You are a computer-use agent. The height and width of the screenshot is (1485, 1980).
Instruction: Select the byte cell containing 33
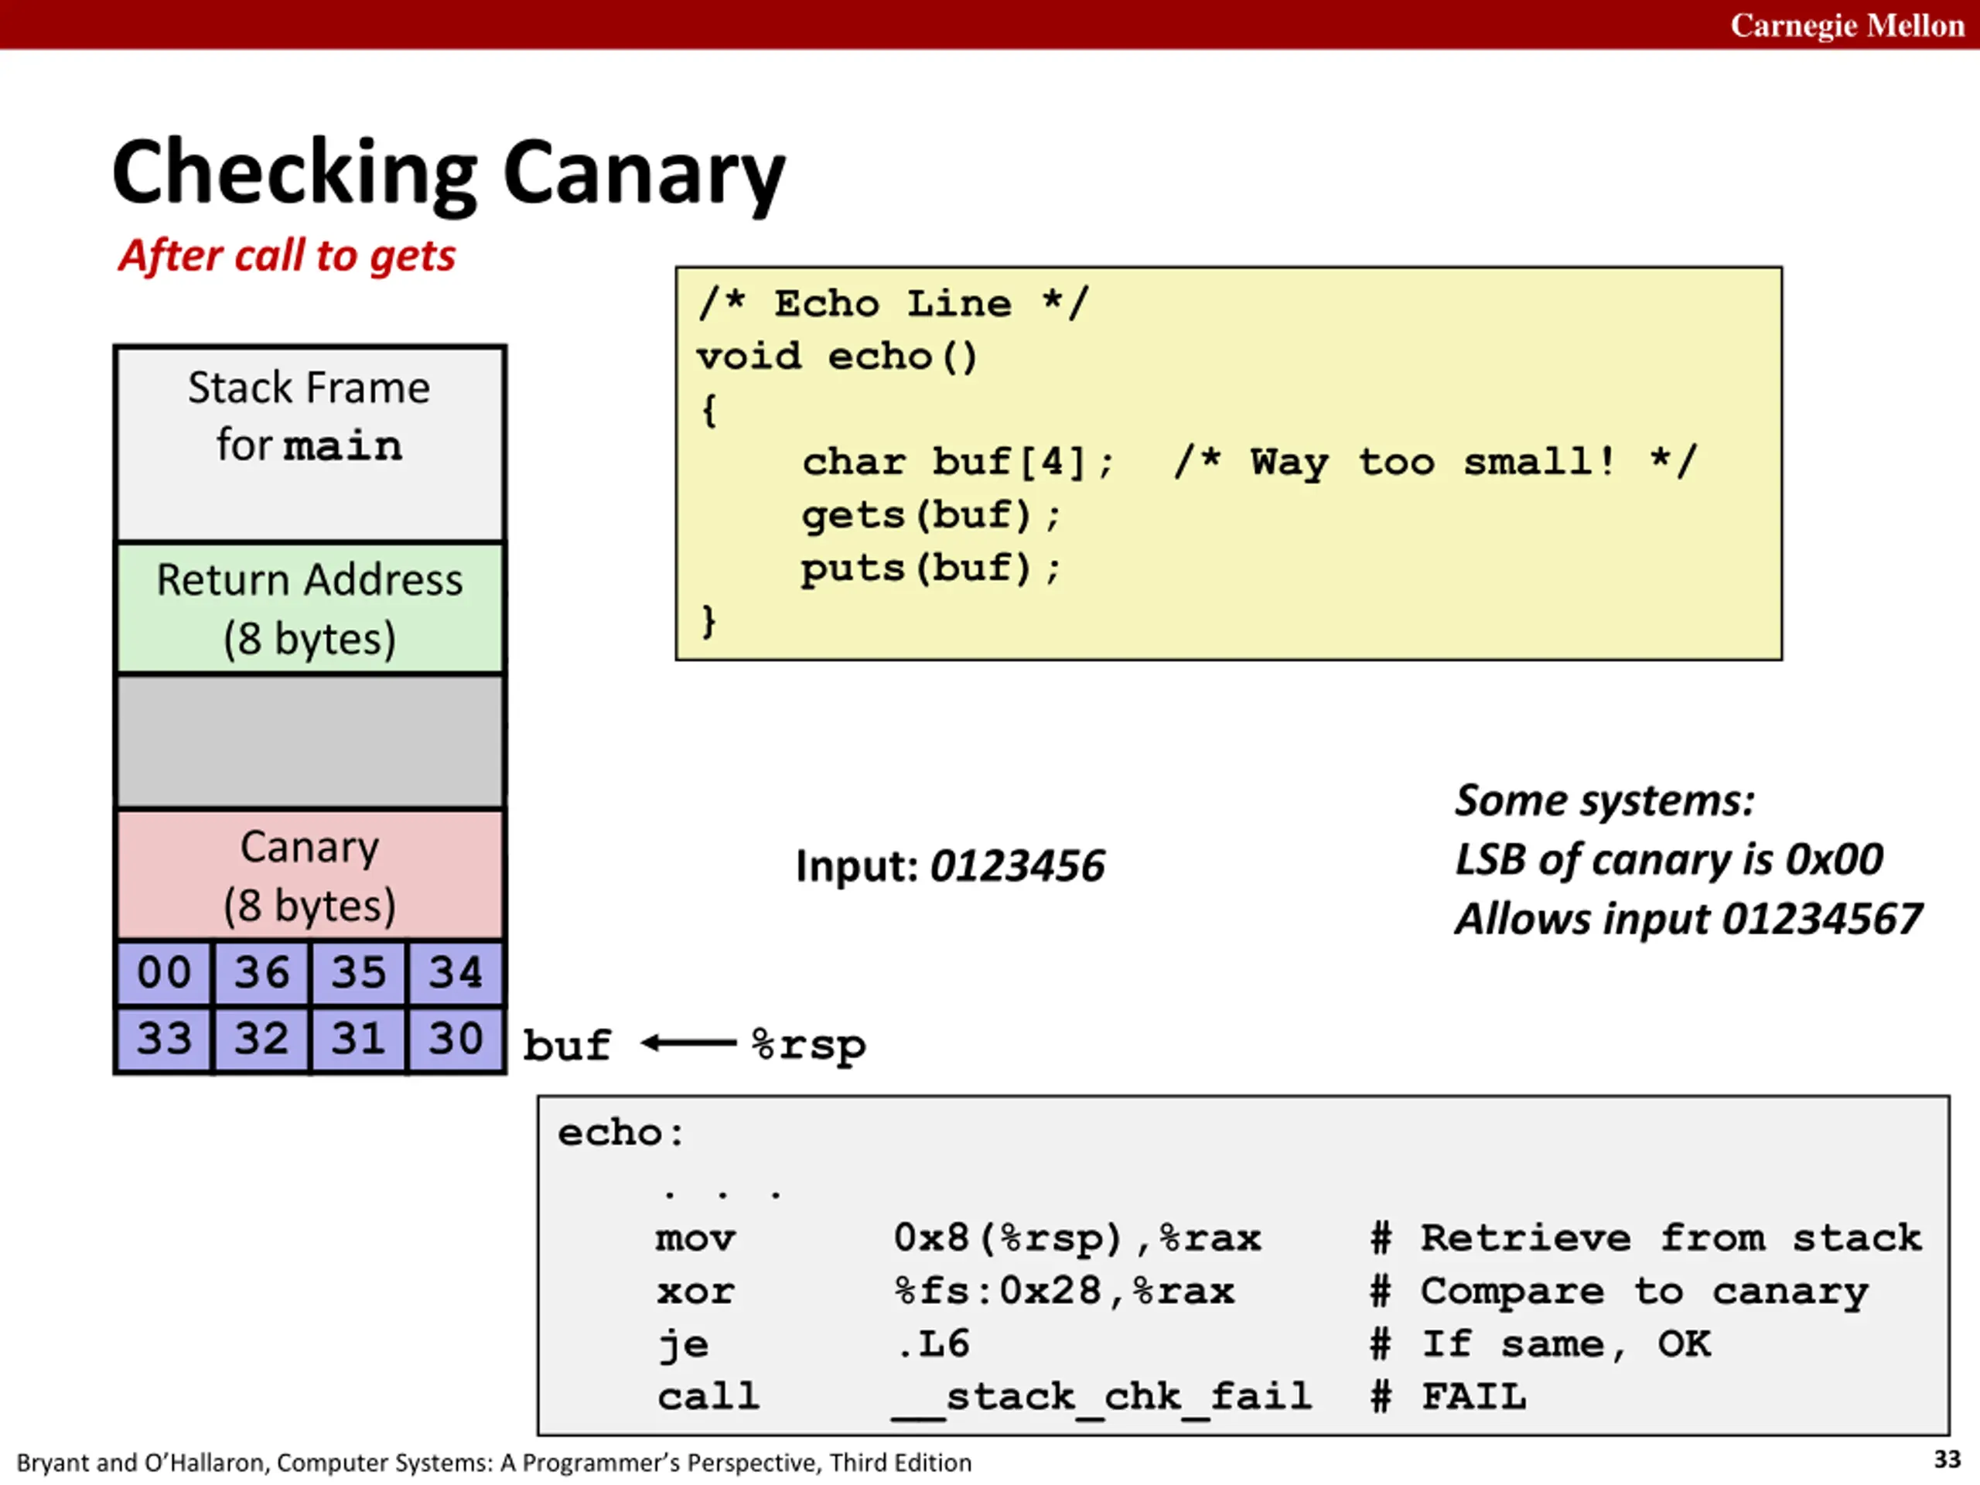[x=164, y=1039]
